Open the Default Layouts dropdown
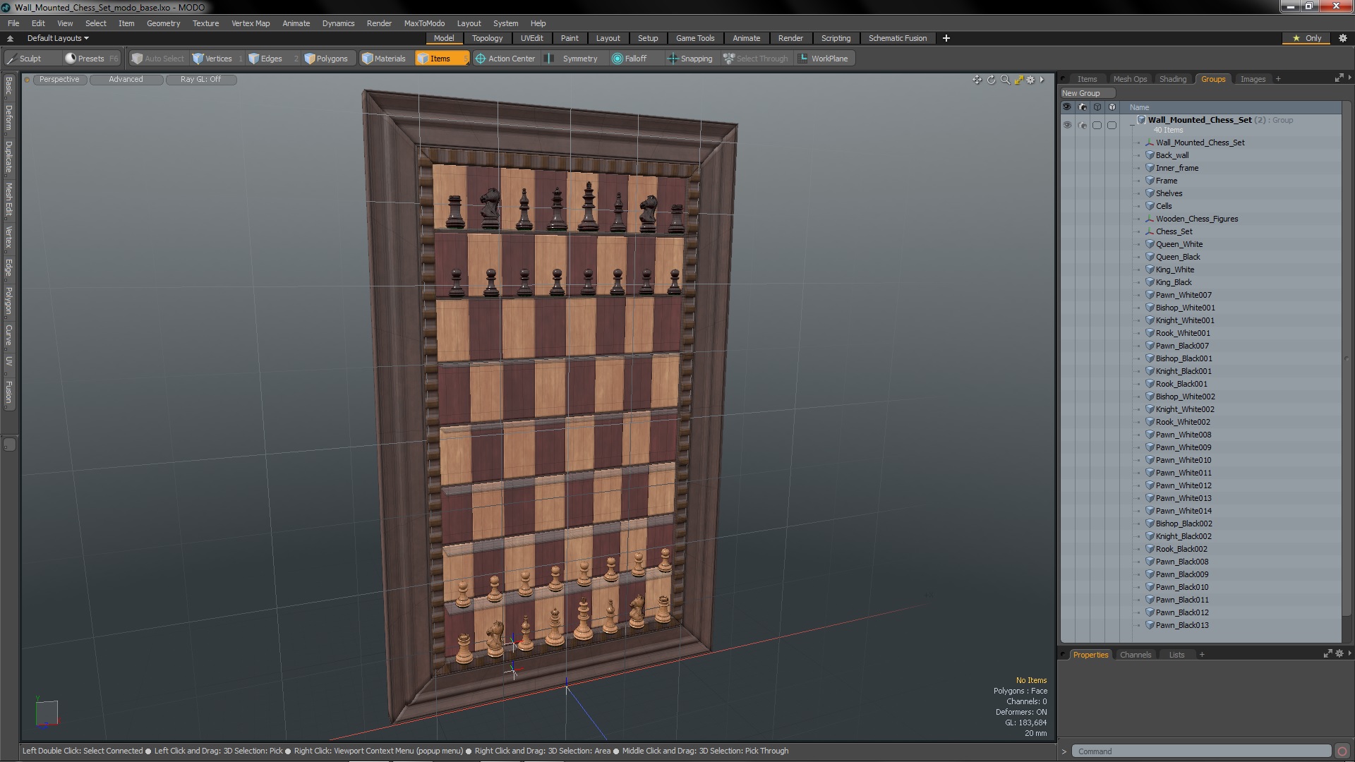The image size is (1355, 762). pos(58,38)
